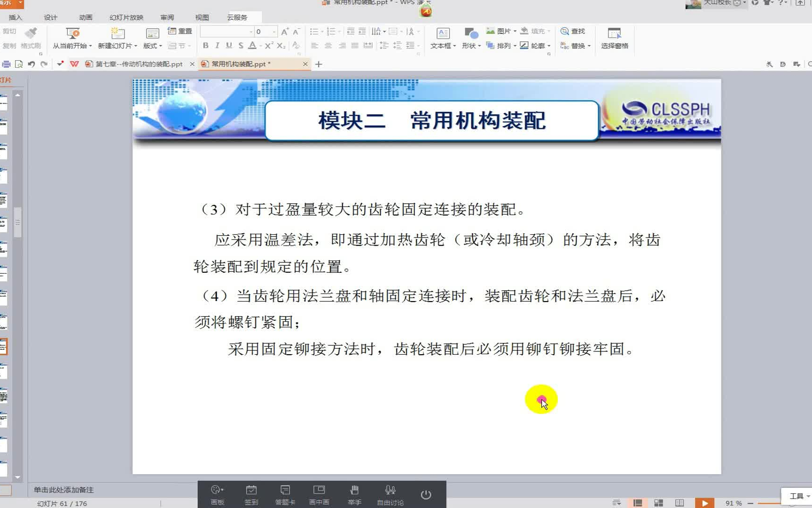The width and height of the screenshot is (812, 508).
Task: Open the Slide Show (幻灯片放映) tab
Action: [126, 17]
